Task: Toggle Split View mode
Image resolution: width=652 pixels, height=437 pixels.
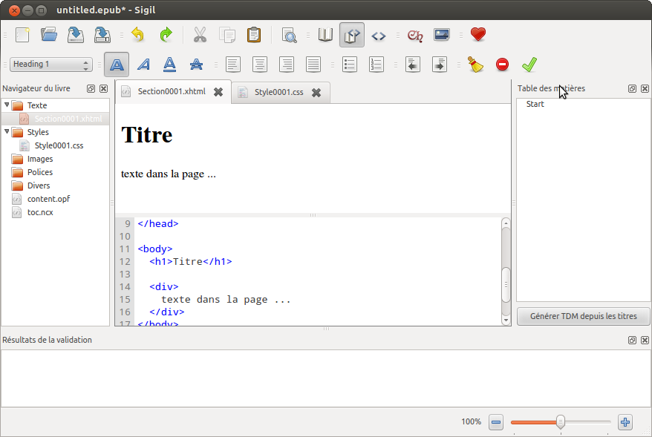Action: 352,35
